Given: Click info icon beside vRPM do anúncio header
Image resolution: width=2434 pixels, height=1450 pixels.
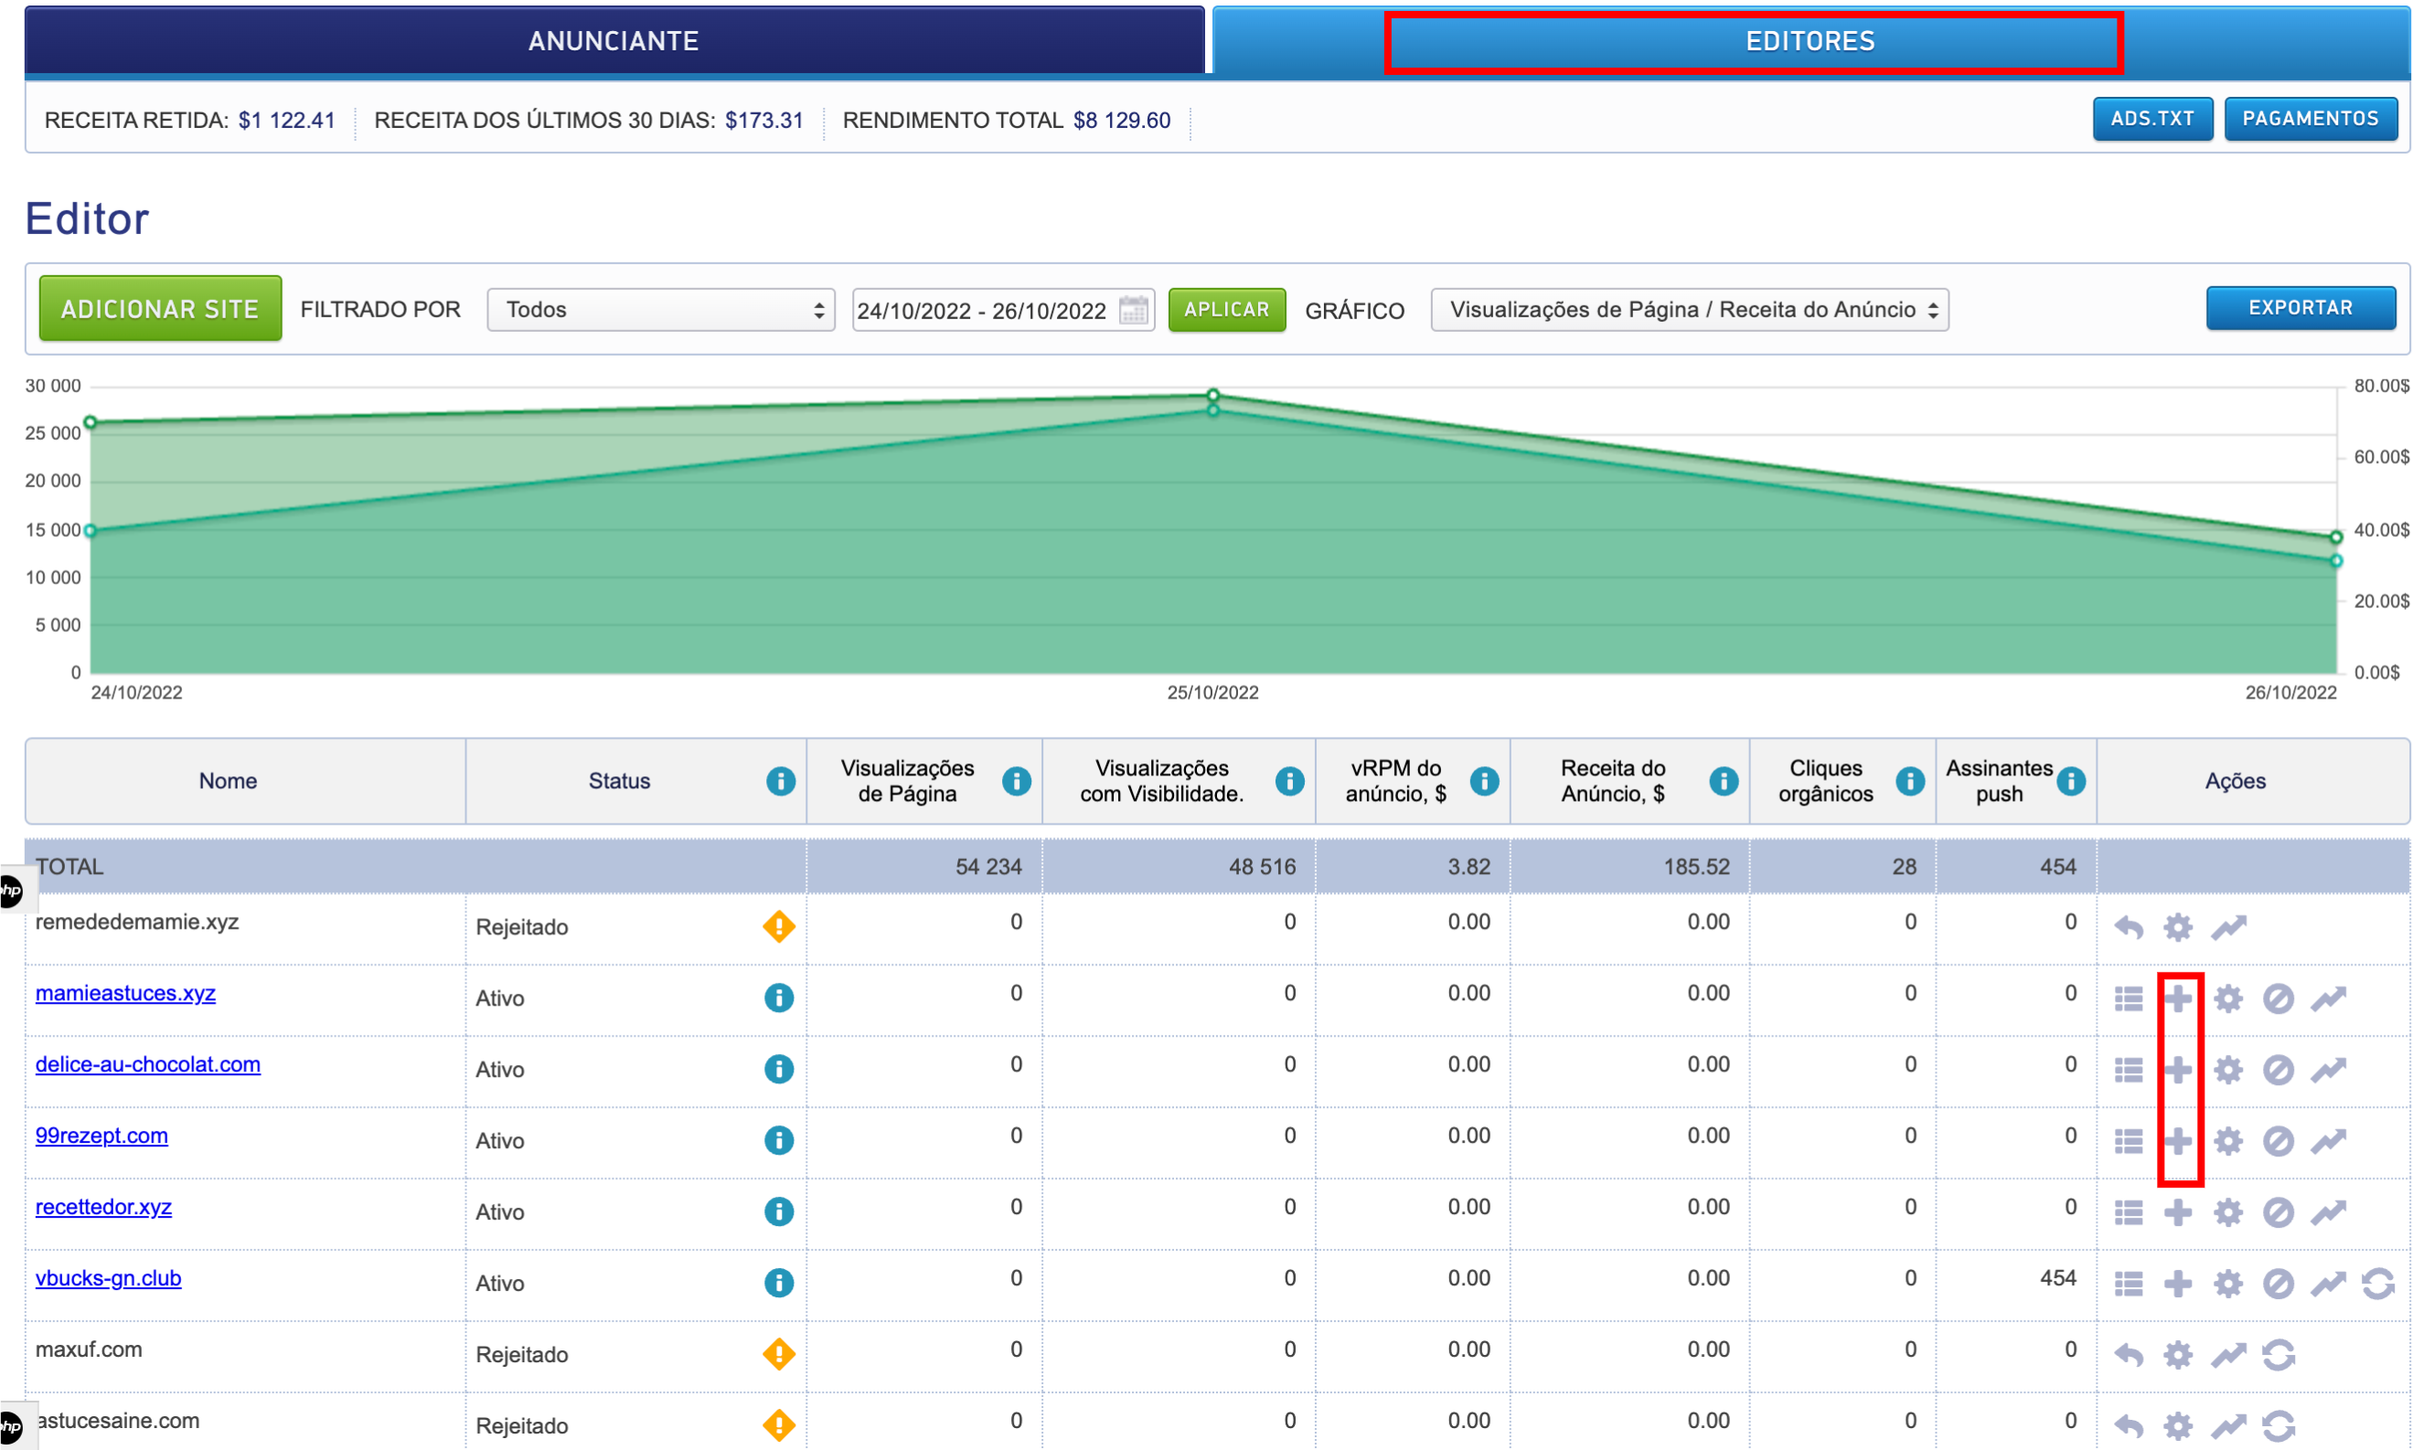Looking at the screenshot, I should pyautogui.click(x=1484, y=782).
